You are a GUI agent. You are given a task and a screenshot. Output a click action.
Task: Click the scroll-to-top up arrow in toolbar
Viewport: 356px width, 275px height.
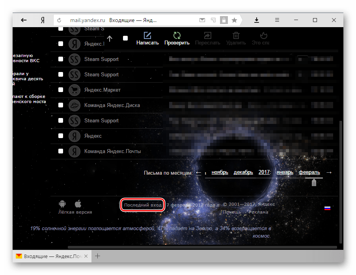coord(110,38)
